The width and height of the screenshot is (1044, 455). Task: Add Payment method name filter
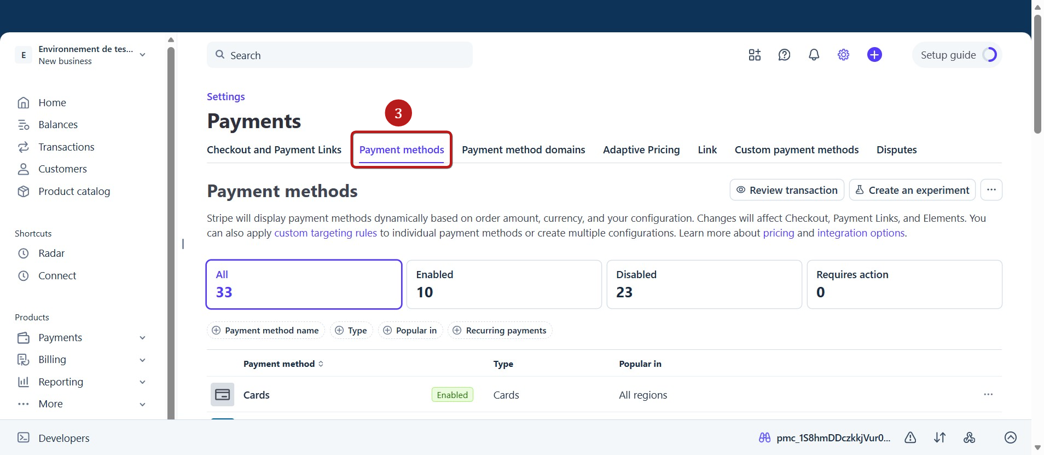tap(265, 330)
